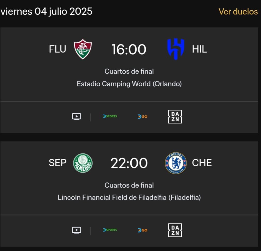Select the 22:00 kickoff time

129,163
